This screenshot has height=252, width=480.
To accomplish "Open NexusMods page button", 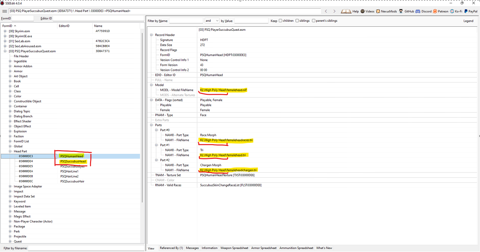I will [x=386, y=11].
